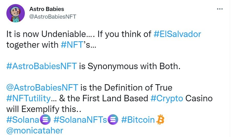Screen dimensions: 232x137
Task: Select the #Crypto hashtag
Action: point(167,98)
